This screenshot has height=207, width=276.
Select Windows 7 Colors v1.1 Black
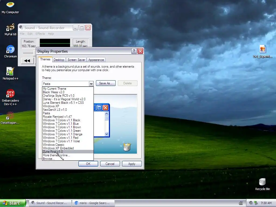(68, 120)
